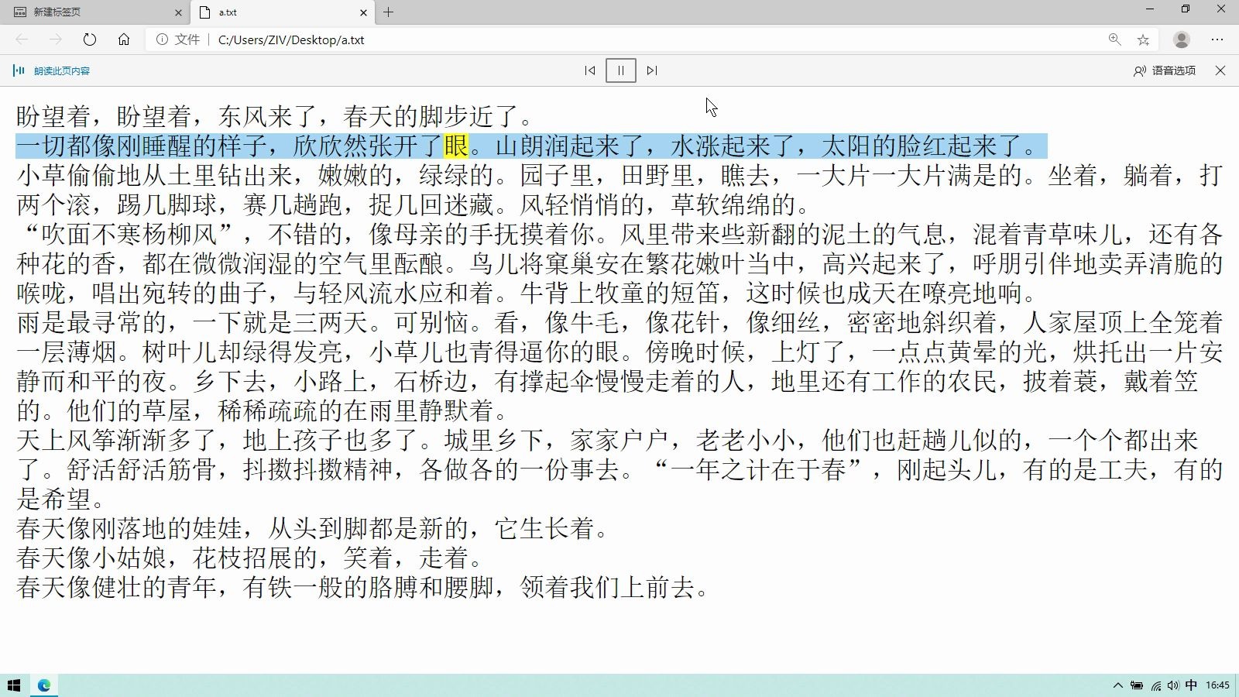Open a new browser tab

coord(389,12)
